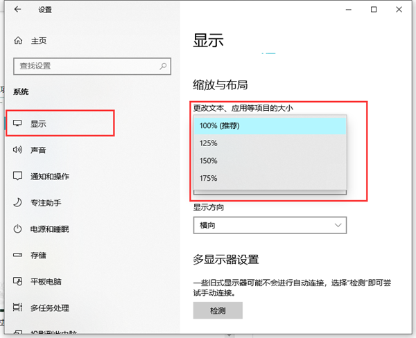Open the 主页 home icon

click(x=18, y=41)
